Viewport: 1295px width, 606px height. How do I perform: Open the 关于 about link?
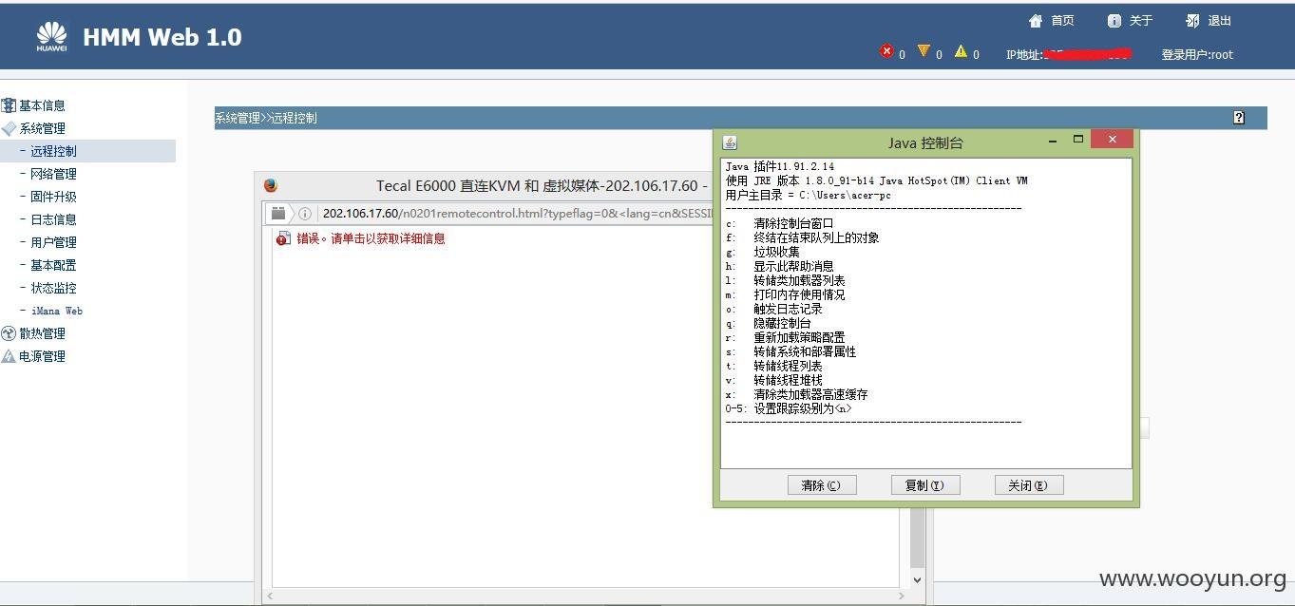(x=1131, y=21)
